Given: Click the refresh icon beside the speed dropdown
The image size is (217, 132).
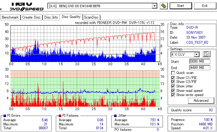Looking at the screenshot, I should click(206, 54).
